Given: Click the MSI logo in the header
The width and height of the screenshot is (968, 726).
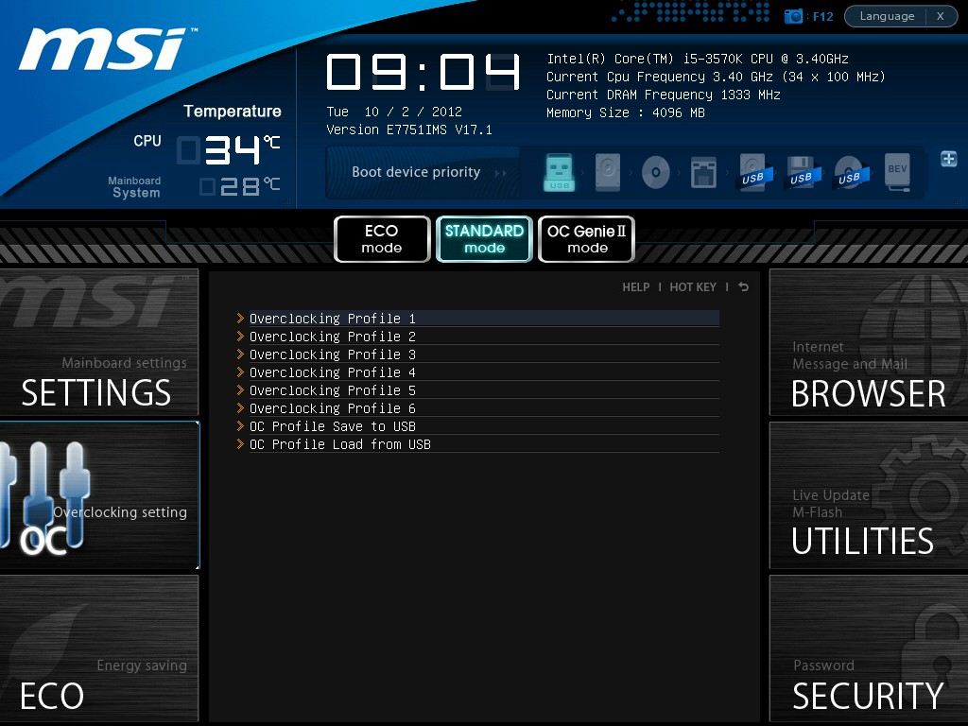Looking at the screenshot, I should (106, 48).
